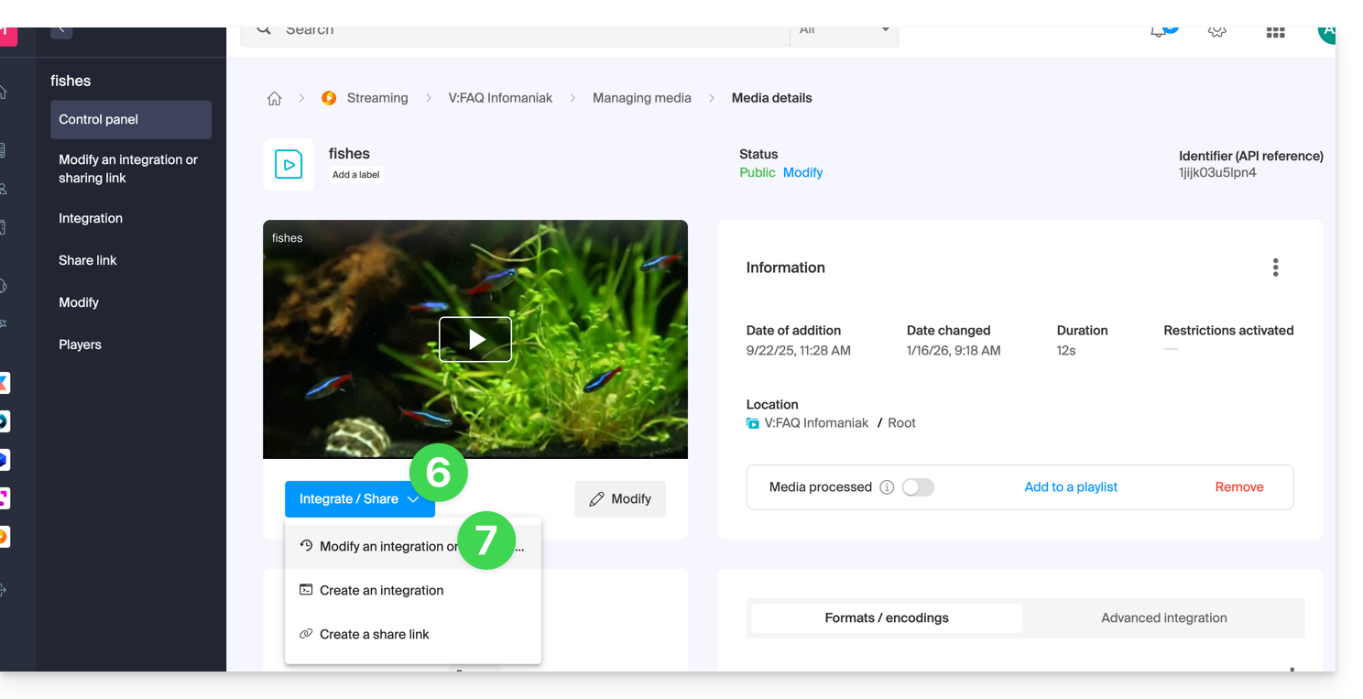Switch to the Advanced integration tab
Screen dimensions: 1363x699
pos(1163,618)
